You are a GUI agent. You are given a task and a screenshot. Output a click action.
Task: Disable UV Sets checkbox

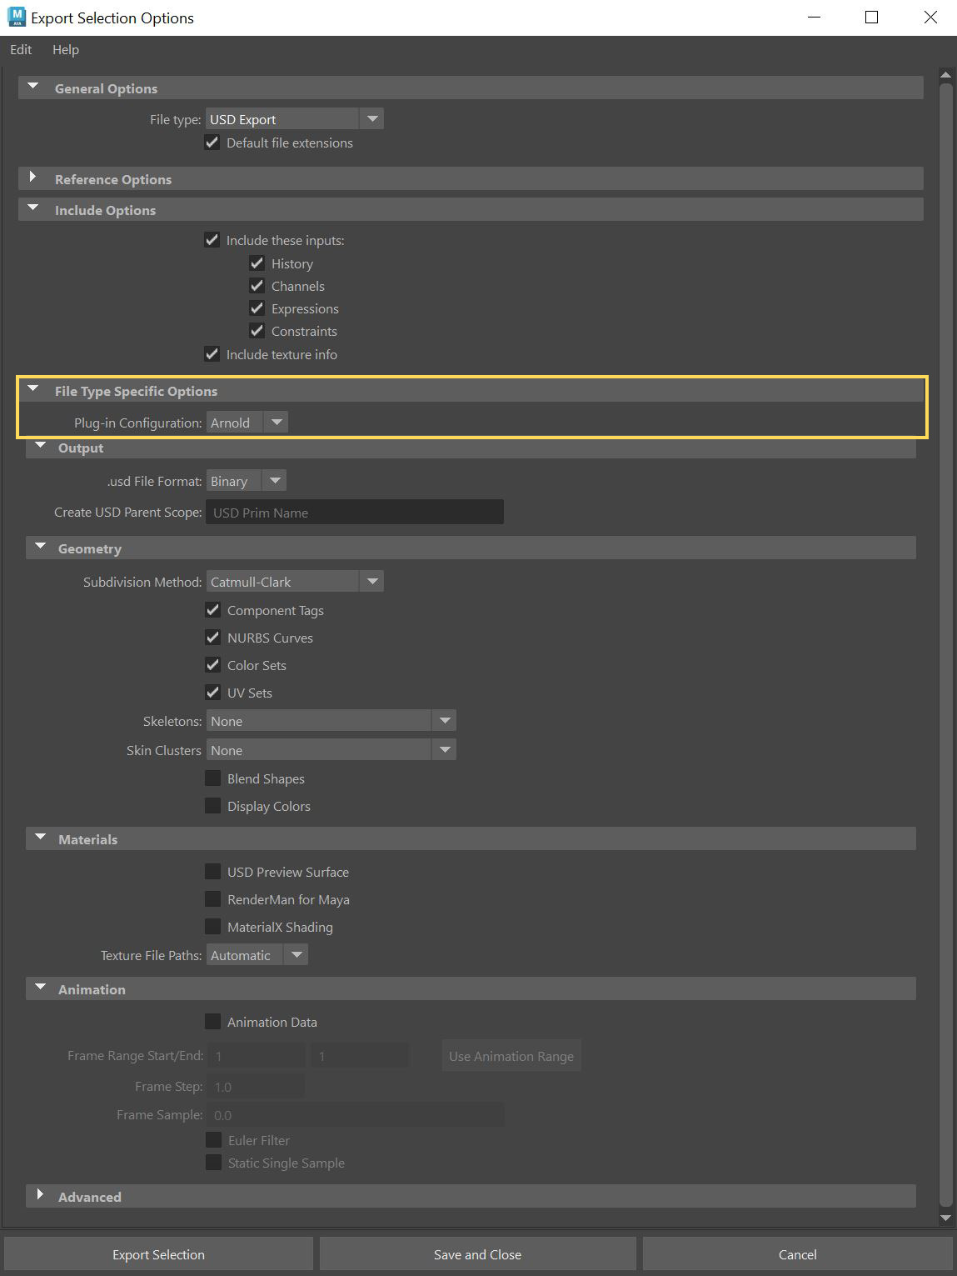pos(212,693)
